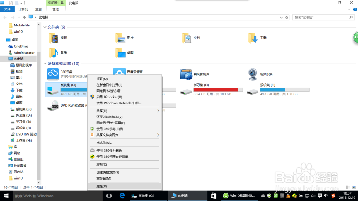Click the Windows Start button

click(x=6, y=196)
